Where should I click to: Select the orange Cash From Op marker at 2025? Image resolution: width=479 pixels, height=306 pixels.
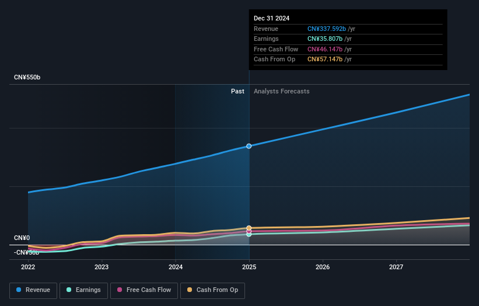pos(249,228)
